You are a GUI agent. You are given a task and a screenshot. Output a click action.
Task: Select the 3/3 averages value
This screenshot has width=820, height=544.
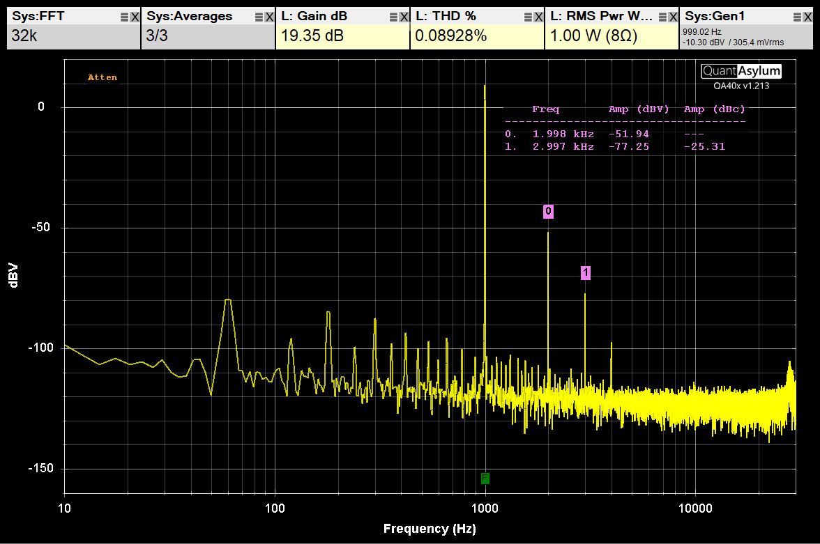[x=157, y=36]
